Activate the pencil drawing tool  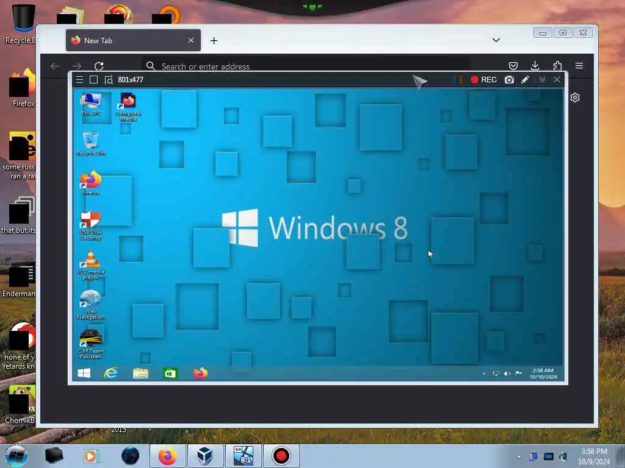525,80
